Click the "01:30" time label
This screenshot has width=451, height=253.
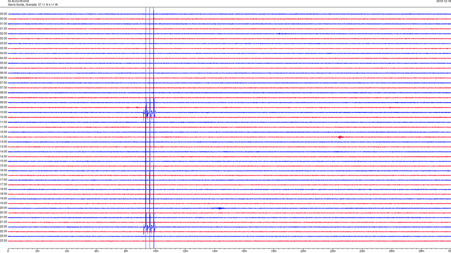(3, 29)
